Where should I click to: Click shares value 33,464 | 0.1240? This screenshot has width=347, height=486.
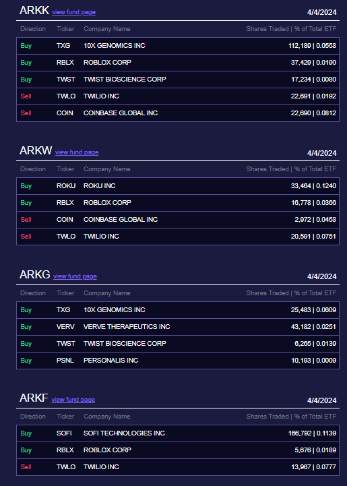(313, 185)
